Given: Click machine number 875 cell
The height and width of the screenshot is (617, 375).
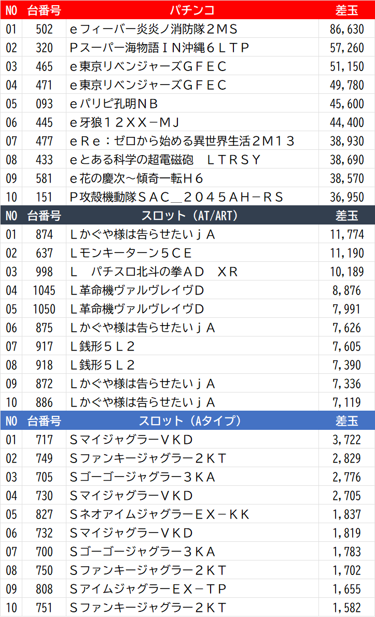Looking at the screenshot, I should pos(44,328).
